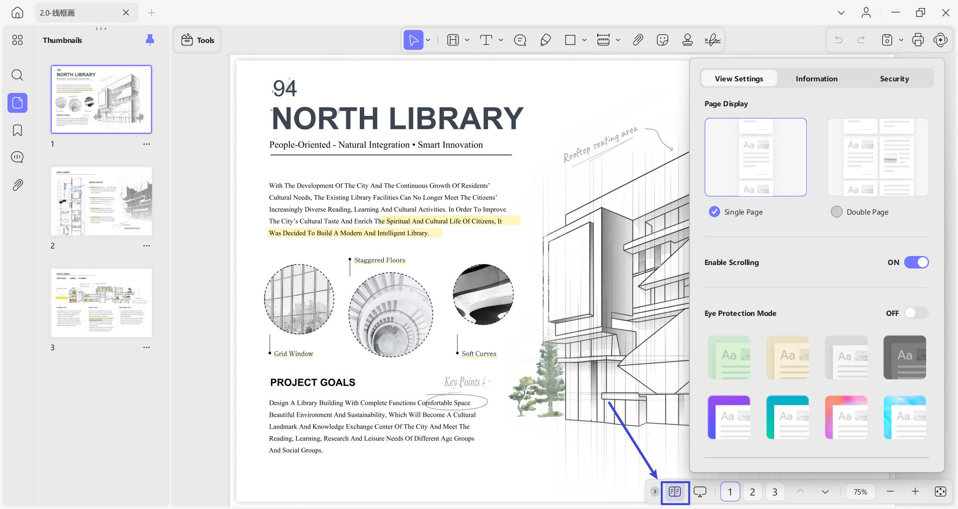Open the attachments panel in sidebar
The width and height of the screenshot is (958, 509).
pyautogui.click(x=17, y=185)
